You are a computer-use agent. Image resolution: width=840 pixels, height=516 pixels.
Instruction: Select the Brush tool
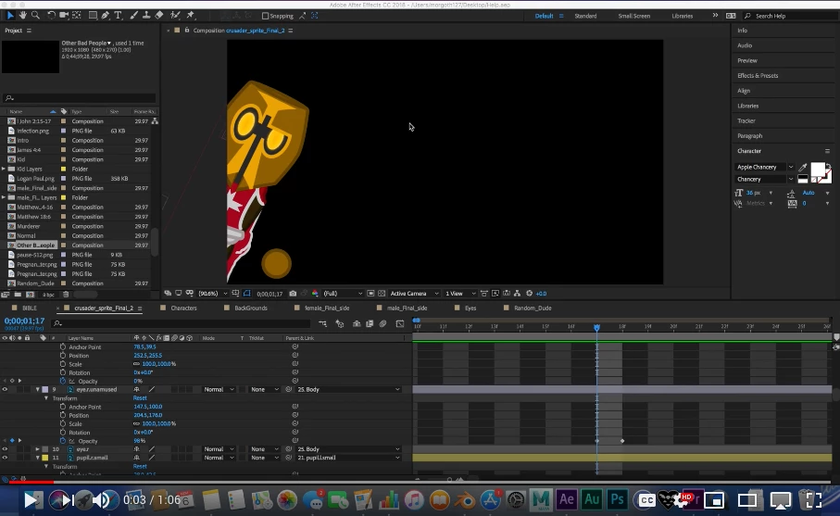[x=134, y=16]
